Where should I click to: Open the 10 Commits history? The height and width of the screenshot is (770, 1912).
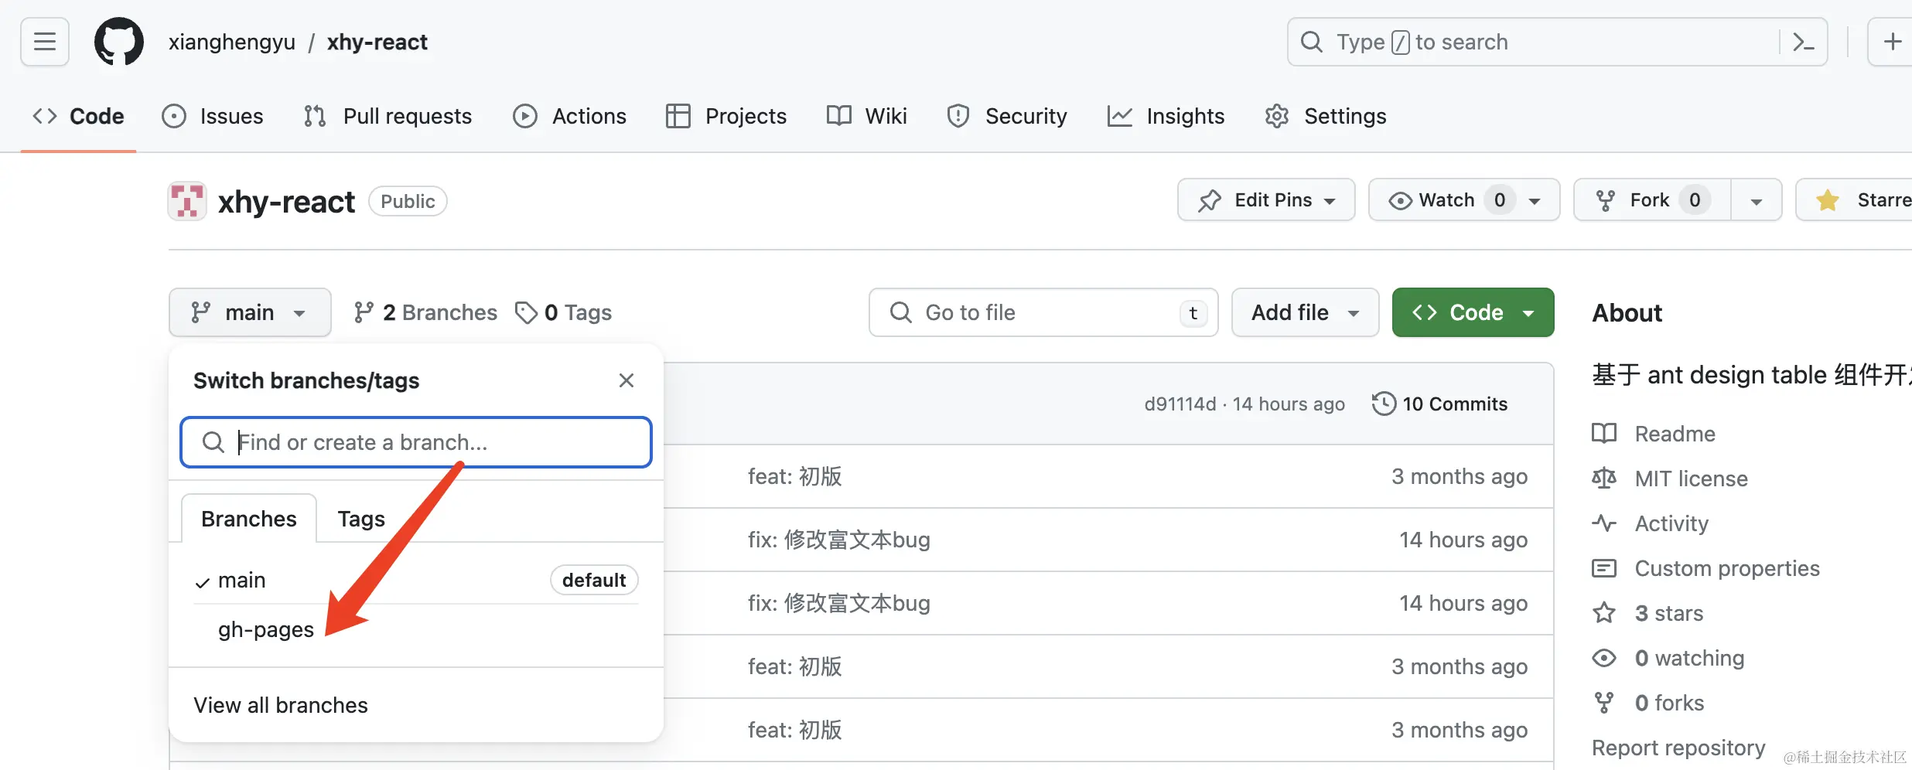[x=1439, y=404]
